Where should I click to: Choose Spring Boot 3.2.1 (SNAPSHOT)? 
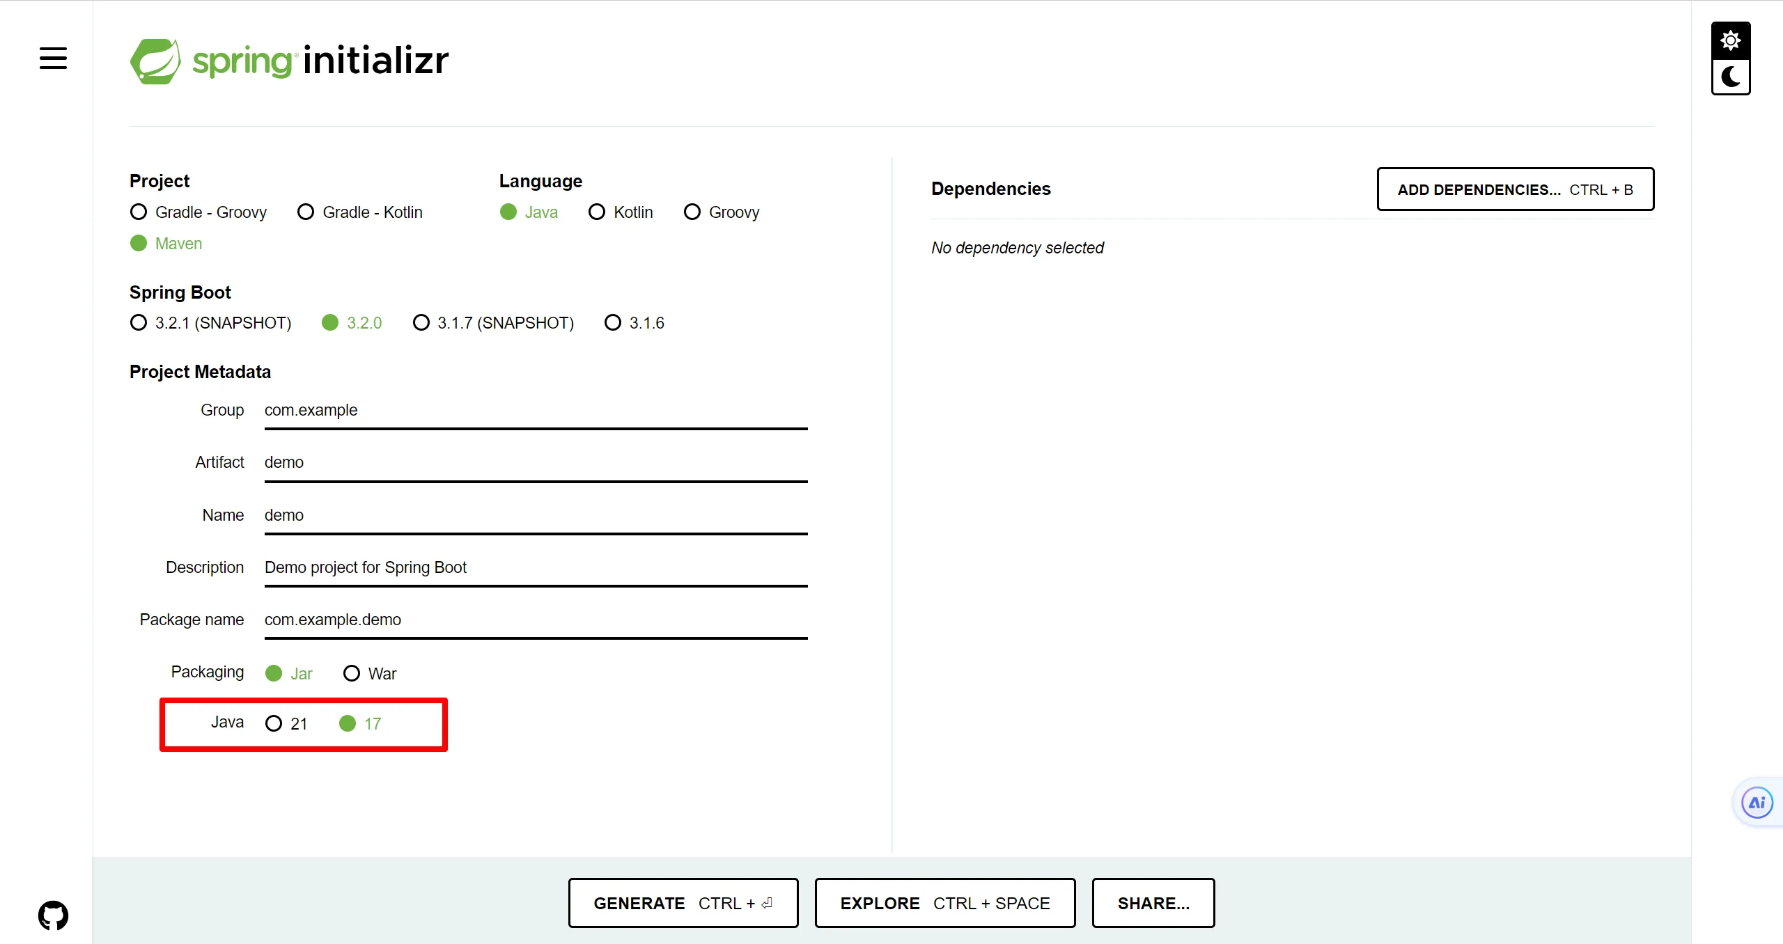coord(139,323)
